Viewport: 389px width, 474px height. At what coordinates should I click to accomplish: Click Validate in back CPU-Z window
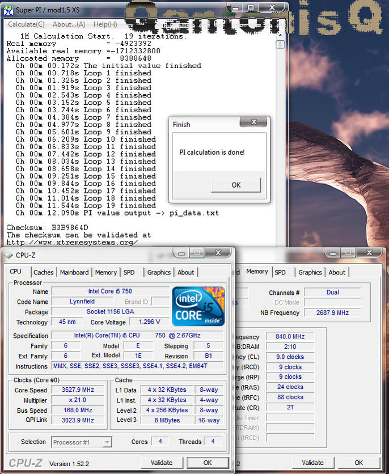[313, 463]
